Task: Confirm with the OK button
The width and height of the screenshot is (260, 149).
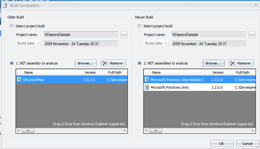Action: click(x=222, y=144)
